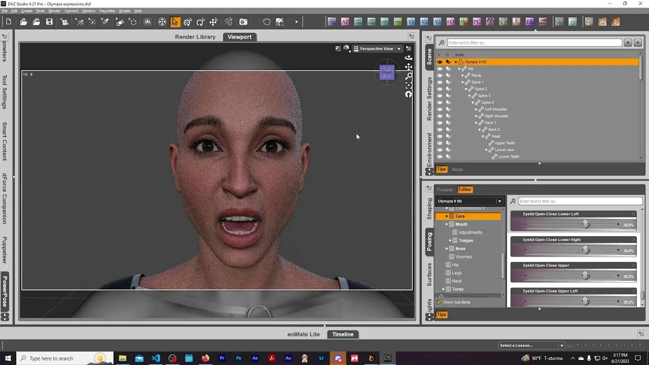This screenshot has width=649, height=365.
Task: Open the Shaping side tab
Action: coord(429,208)
